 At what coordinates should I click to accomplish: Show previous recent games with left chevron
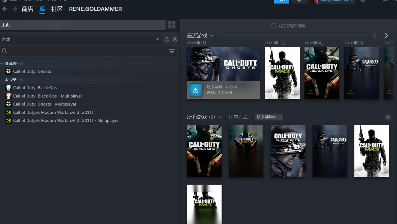click(375, 36)
